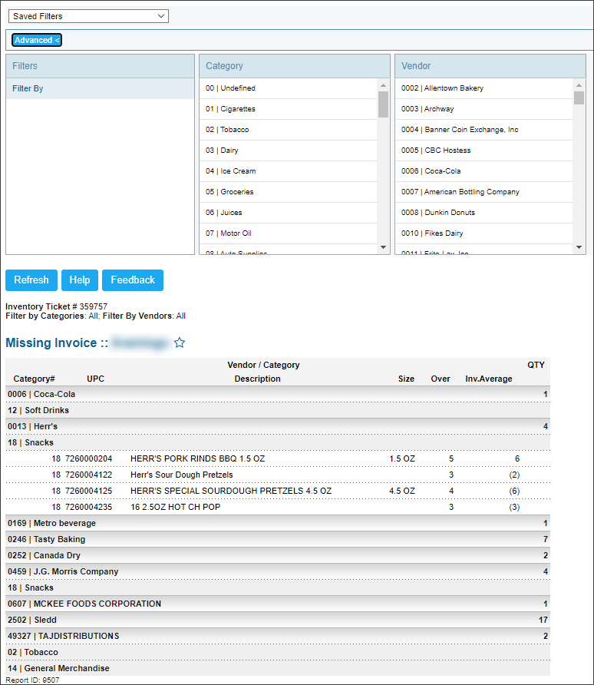This screenshot has width=594, height=685.
Task: Click the Missing Invoice report title
Action: click(57, 343)
